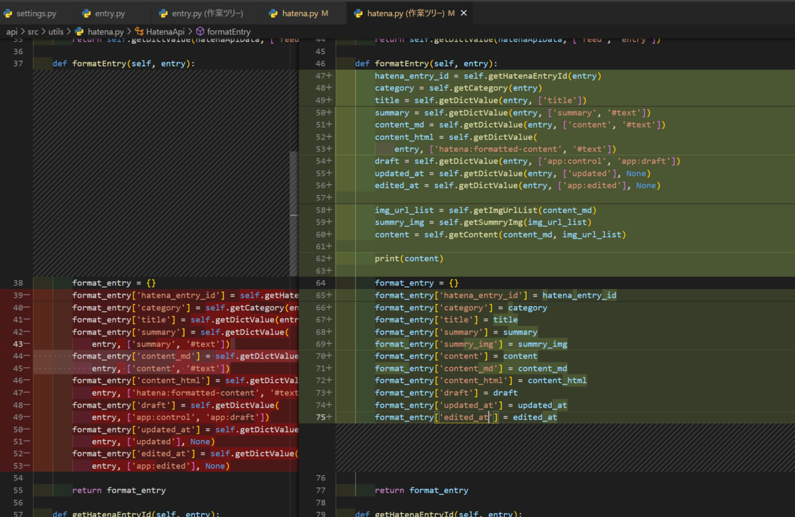
Task: Click the formatEntry method cube icon
Action: point(200,31)
